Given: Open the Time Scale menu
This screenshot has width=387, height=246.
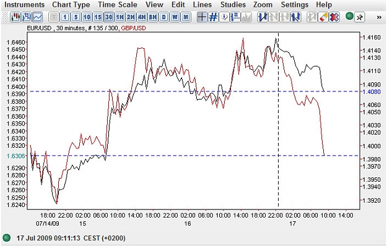Looking at the screenshot, I should click(118, 5).
